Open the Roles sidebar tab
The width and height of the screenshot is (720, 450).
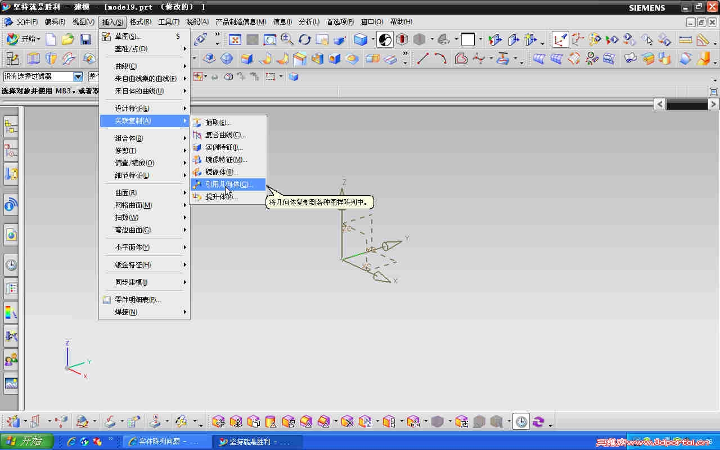click(x=11, y=359)
